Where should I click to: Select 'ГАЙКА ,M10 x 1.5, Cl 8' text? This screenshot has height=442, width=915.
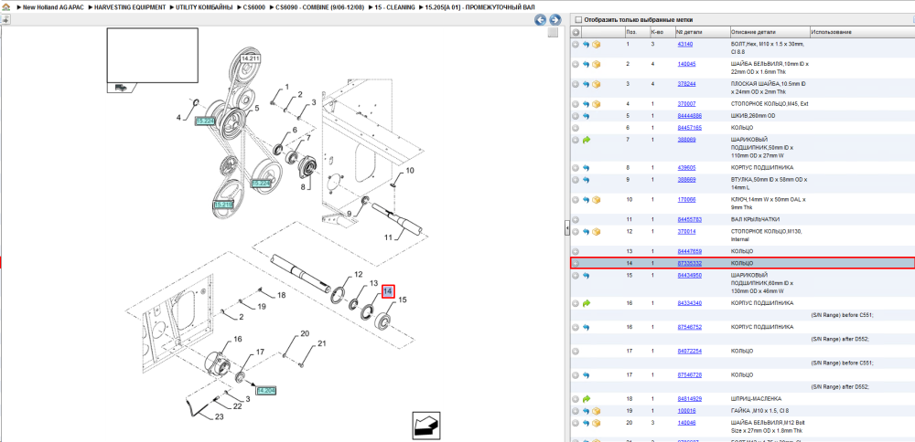[x=759, y=411]
